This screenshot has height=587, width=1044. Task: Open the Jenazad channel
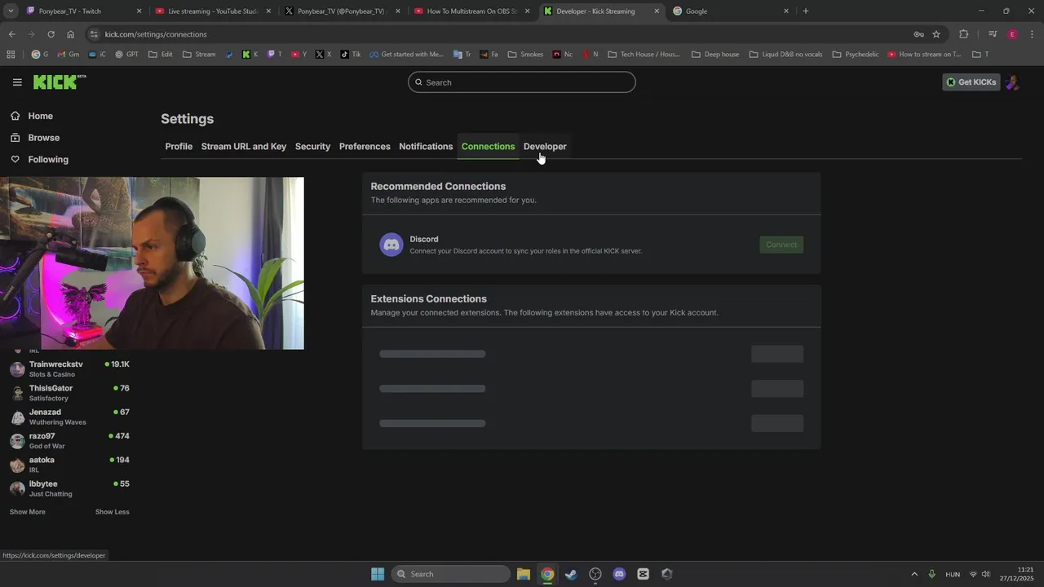(69, 417)
